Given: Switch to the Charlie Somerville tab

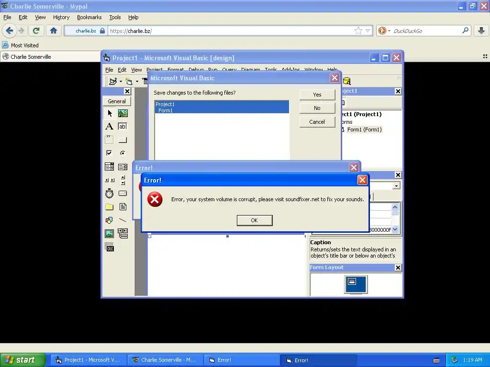Looking at the screenshot, I should pos(50,56).
